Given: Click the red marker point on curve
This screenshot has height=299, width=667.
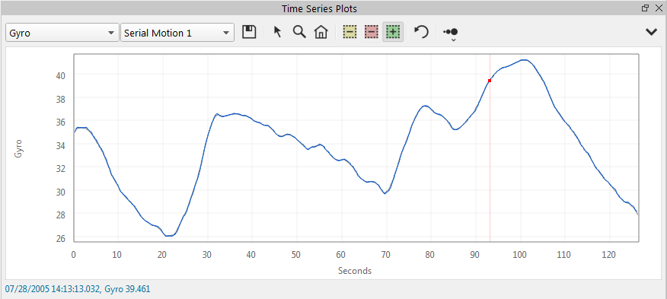Looking at the screenshot, I should 490,81.
